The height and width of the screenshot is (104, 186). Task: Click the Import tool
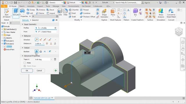tap(51, 13)
